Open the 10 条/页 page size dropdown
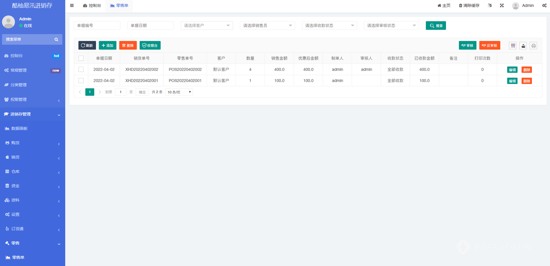The image size is (550, 266). [179, 92]
